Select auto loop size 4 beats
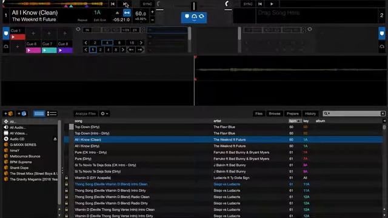This screenshot has width=388, height=218. coord(107,43)
